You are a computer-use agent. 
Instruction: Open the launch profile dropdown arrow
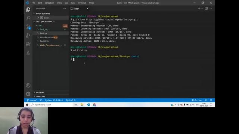[202, 9]
